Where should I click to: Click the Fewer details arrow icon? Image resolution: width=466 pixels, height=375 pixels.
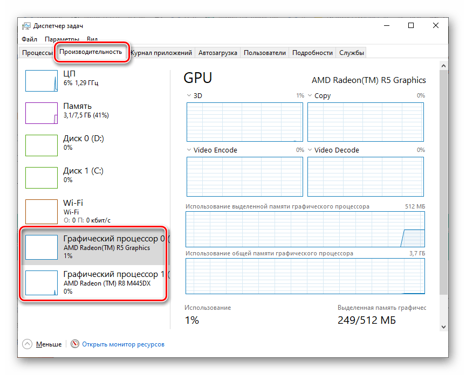tap(27, 344)
